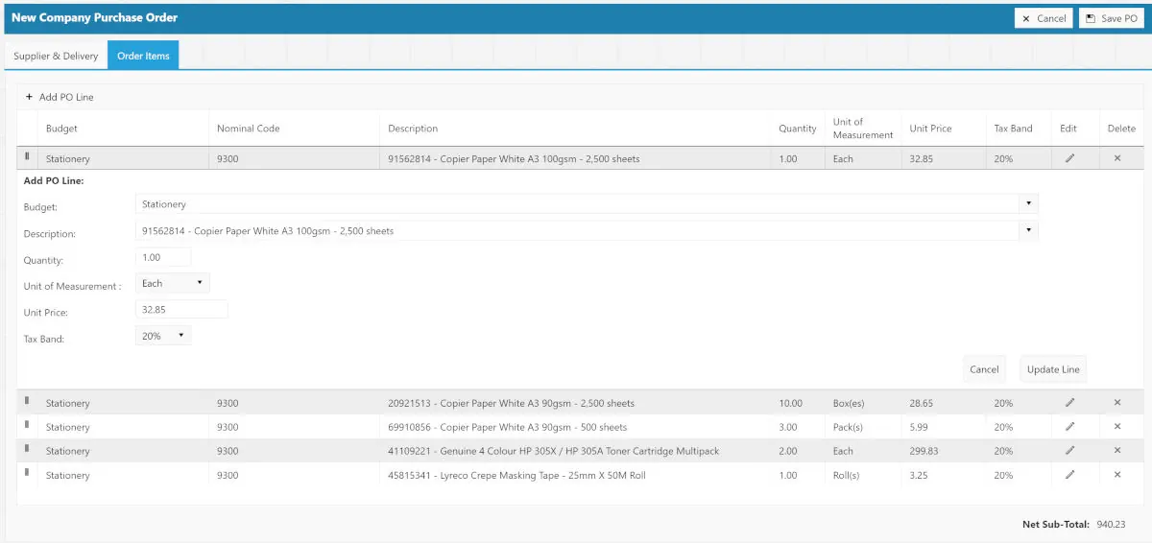Click drag handle of HP Toner Cartridge row
The width and height of the screenshot is (1152, 543).
click(x=27, y=449)
